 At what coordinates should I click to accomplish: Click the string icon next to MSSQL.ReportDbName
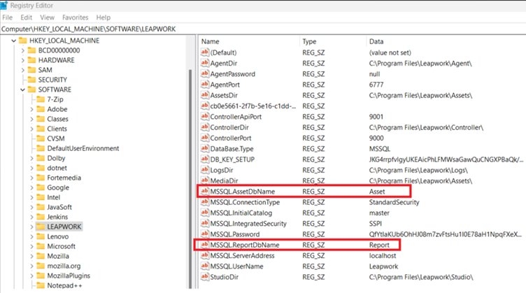point(205,245)
